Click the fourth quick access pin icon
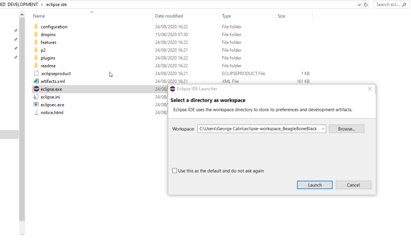Image resolution: width=411 pixels, height=246 pixels. pyautogui.click(x=16, y=57)
